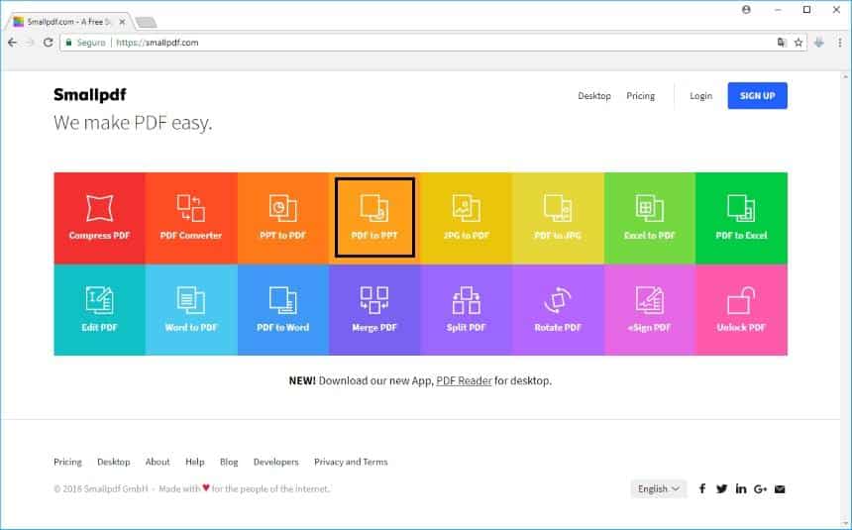Bookmark page with the star icon
This screenshot has width=852, height=530.
tap(799, 43)
